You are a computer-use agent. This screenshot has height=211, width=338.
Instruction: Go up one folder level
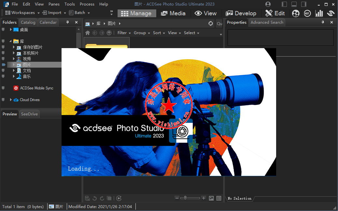click(109, 33)
